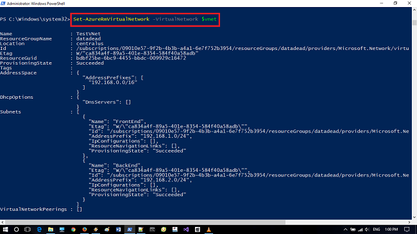Click the VirtualNetworkPeerings label
This screenshot has height=234, width=417.
pos(33,209)
